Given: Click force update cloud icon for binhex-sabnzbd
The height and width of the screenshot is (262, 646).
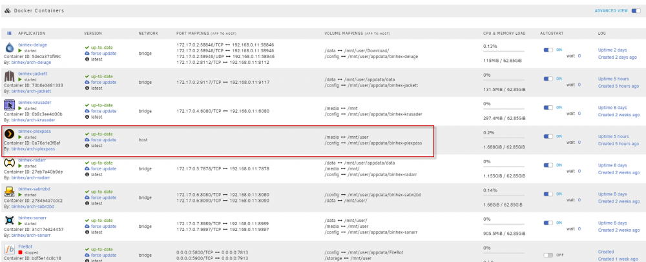Looking at the screenshot, I should point(87,197).
